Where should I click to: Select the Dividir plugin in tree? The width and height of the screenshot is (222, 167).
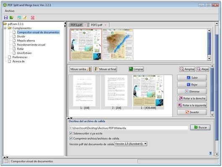(x=21, y=36)
